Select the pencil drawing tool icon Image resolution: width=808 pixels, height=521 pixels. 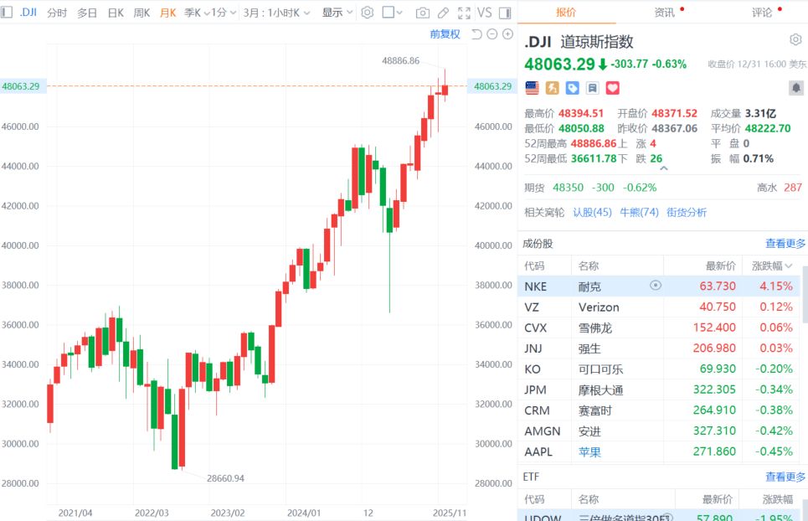tap(443, 13)
